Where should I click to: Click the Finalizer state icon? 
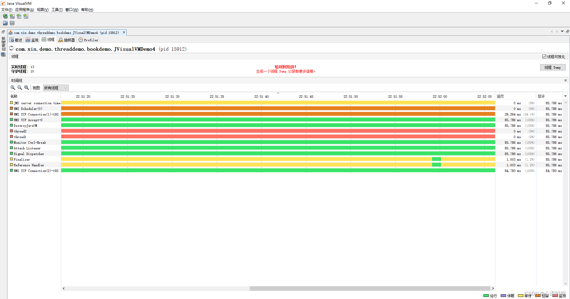[12, 159]
